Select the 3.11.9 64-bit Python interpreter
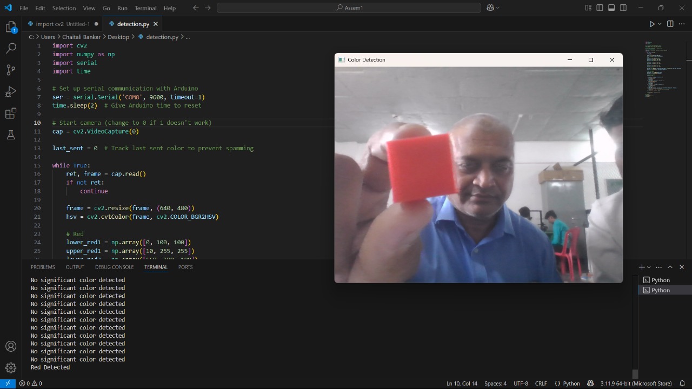Screen dimensions: 692x389 pos(636,384)
